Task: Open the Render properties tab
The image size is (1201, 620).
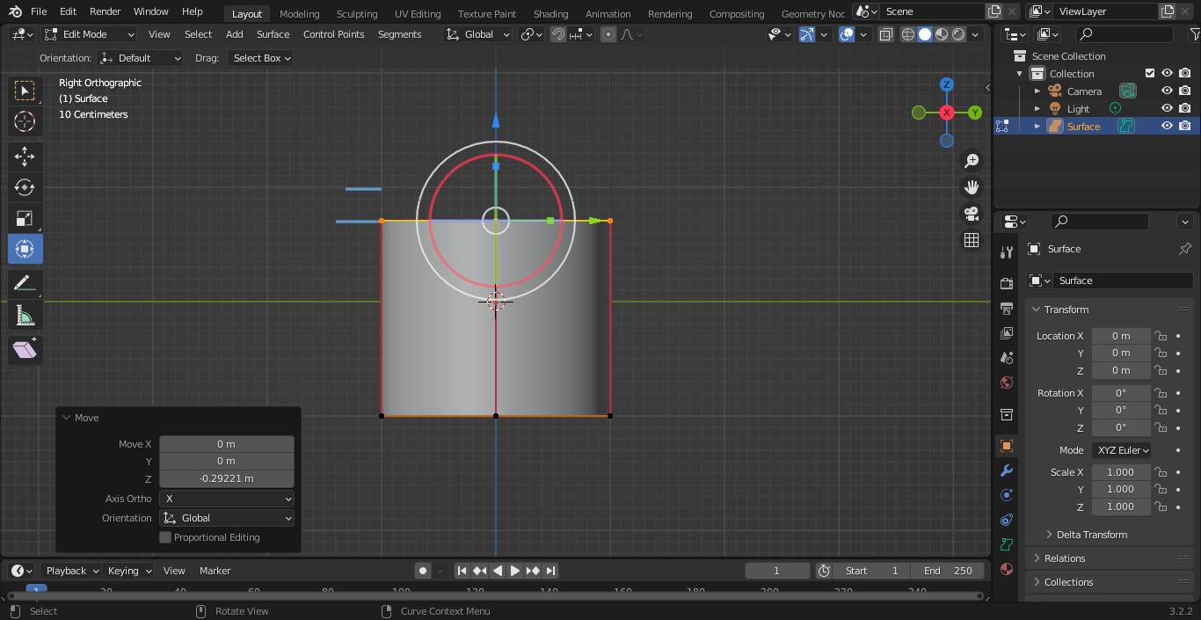Action: pyautogui.click(x=1007, y=283)
